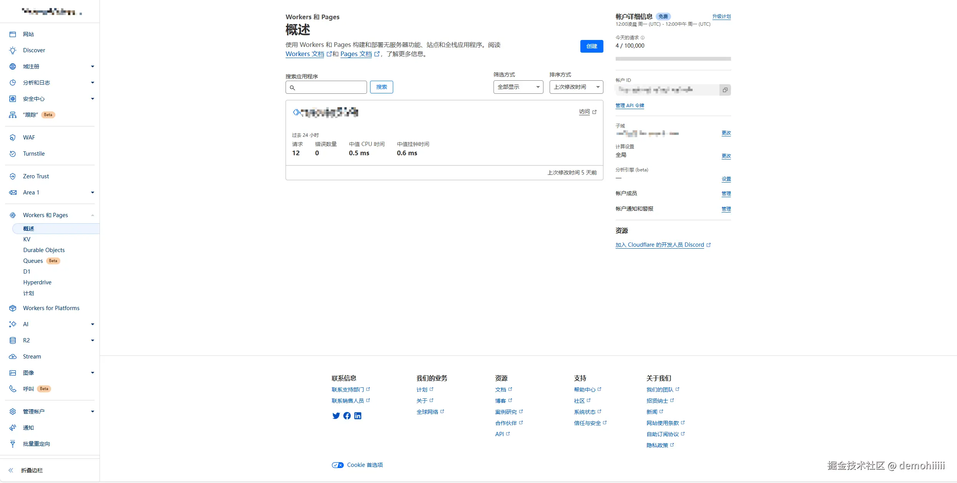Expand the Area 1 sidebar arrow

point(93,193)
